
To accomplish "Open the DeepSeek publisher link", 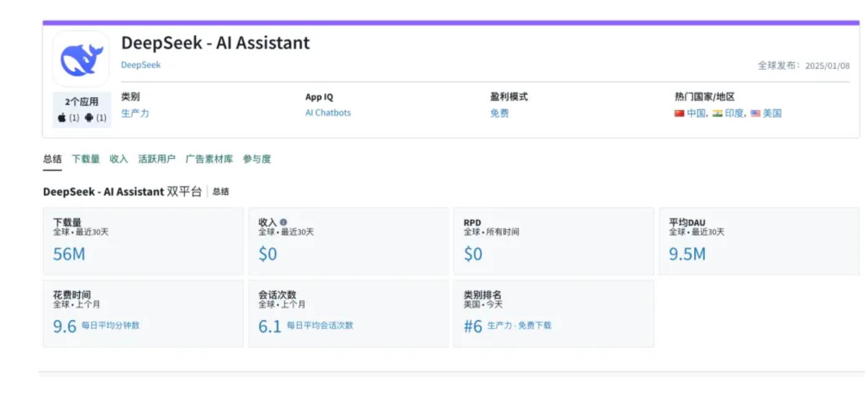I will click(141, 64).
